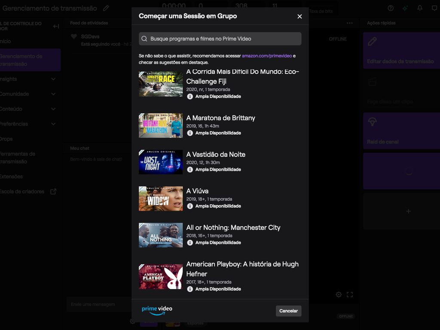Click pencil icon beside Gerenciamento de transmissão
440x330 pixels.
coord(106,8)
